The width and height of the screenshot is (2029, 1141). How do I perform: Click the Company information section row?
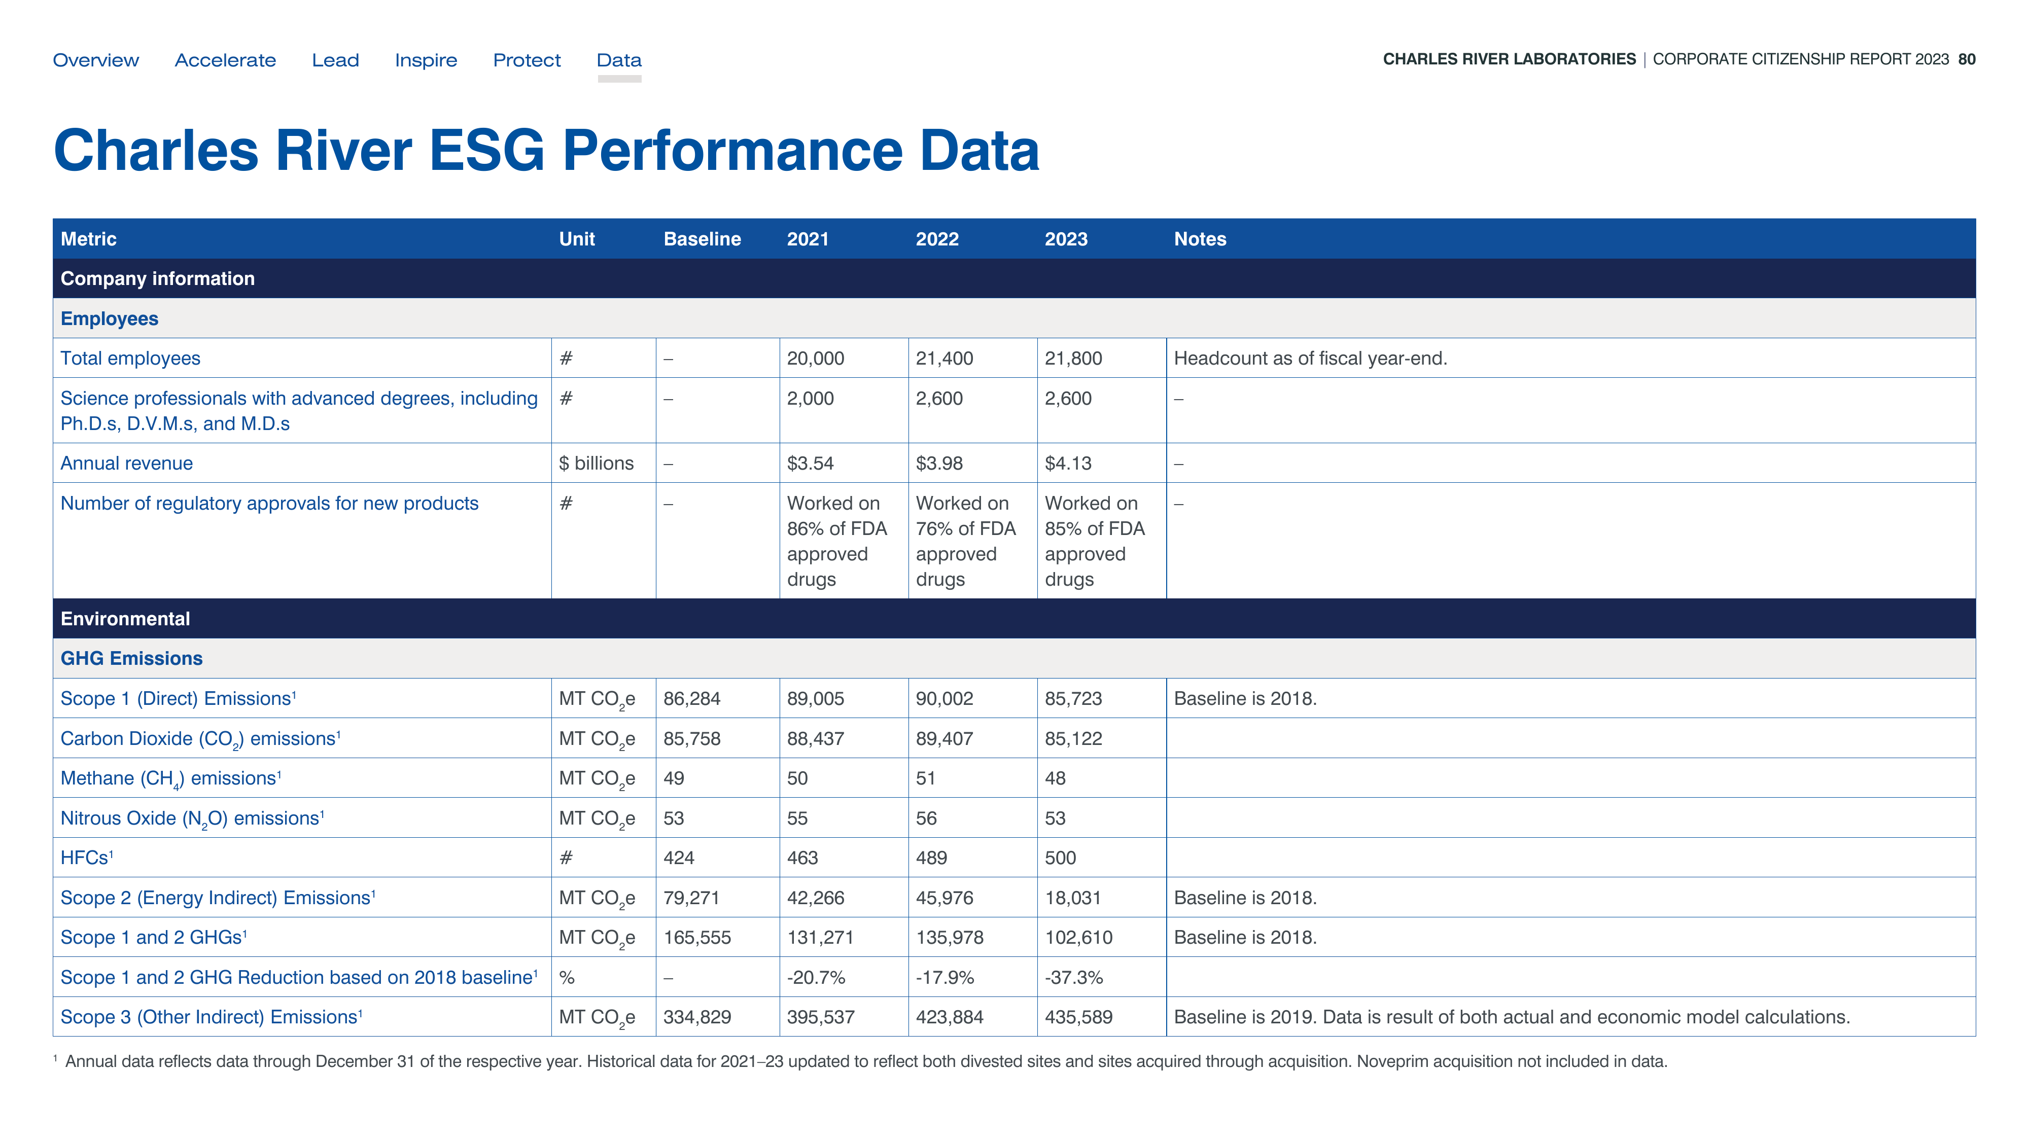(x=1013, y=279)
